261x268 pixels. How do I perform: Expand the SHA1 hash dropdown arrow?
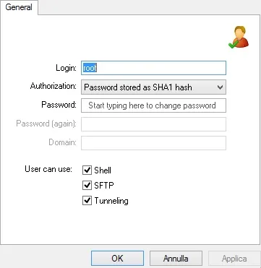point(220,87)
